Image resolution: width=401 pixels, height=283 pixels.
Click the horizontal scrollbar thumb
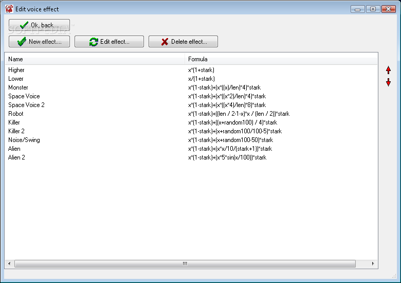(185, 263)
